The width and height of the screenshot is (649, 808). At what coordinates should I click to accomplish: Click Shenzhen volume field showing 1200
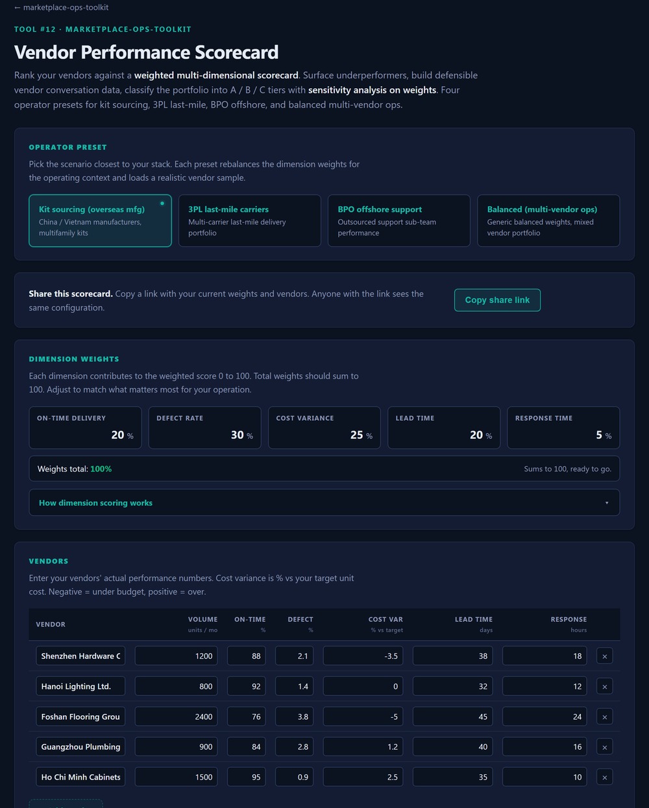pyautogui.click(x=176, y=656)
